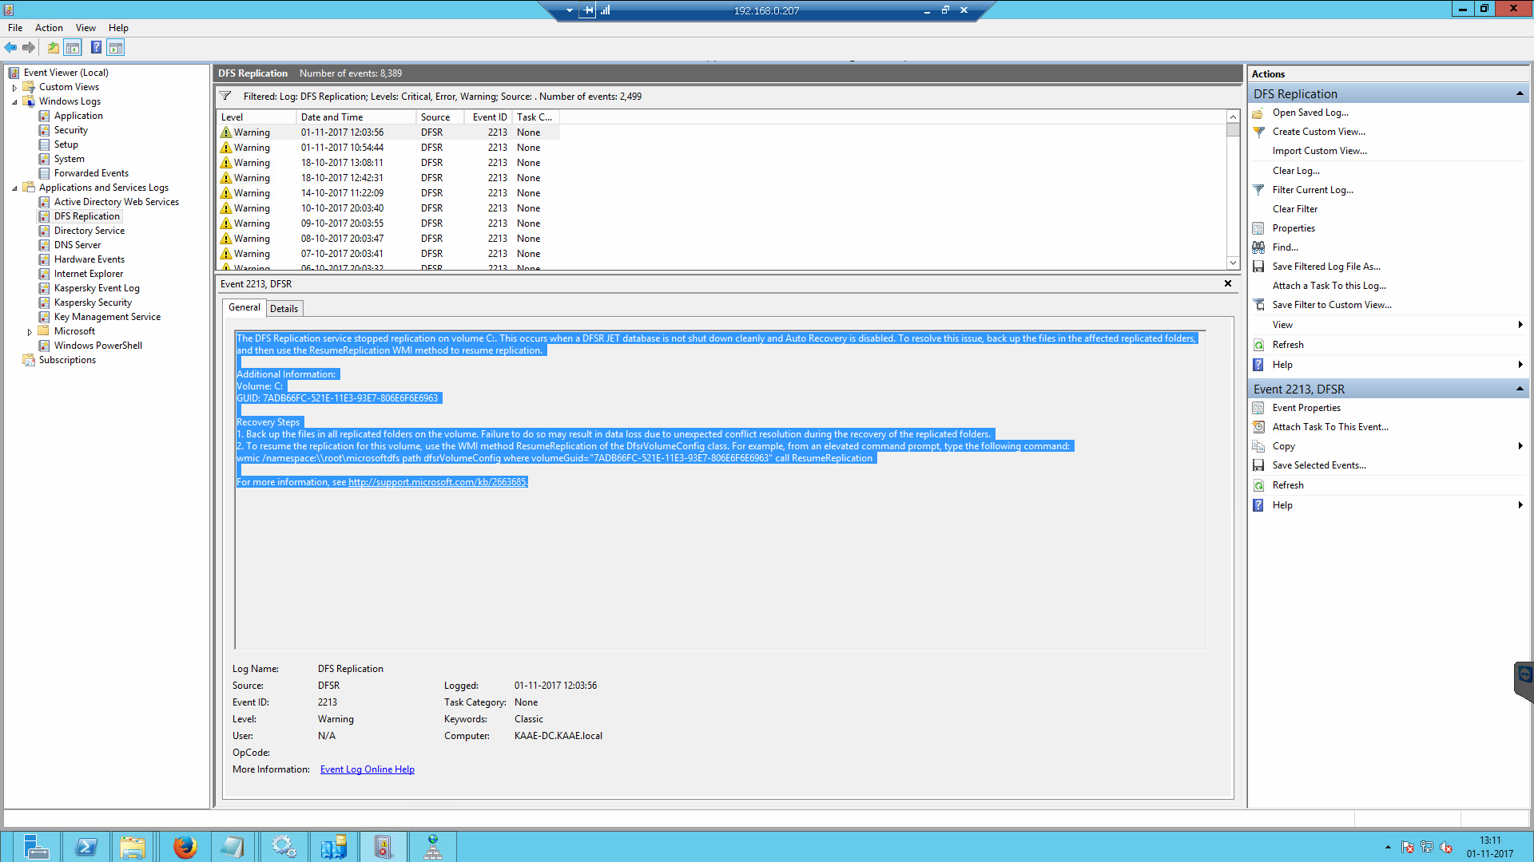Open the Copy submenu arrow
The width and height of the screenshot is (1534, 862).
click(1520, 446)
